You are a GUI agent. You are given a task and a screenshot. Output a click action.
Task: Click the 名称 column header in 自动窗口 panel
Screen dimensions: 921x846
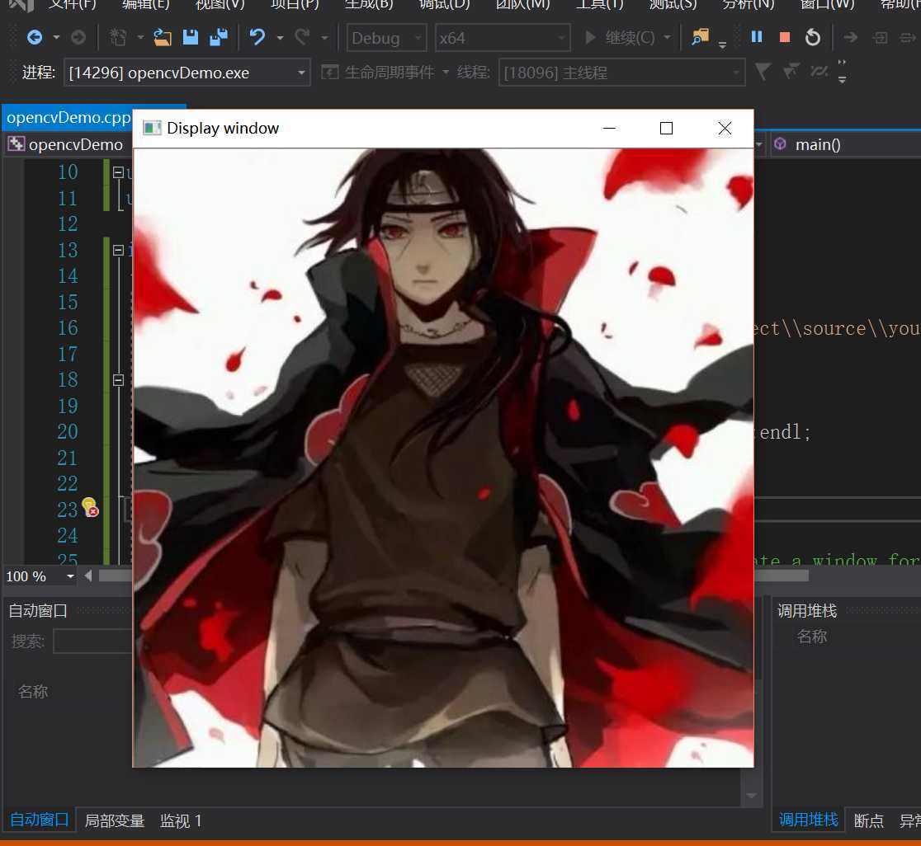(x=33, y=692)
